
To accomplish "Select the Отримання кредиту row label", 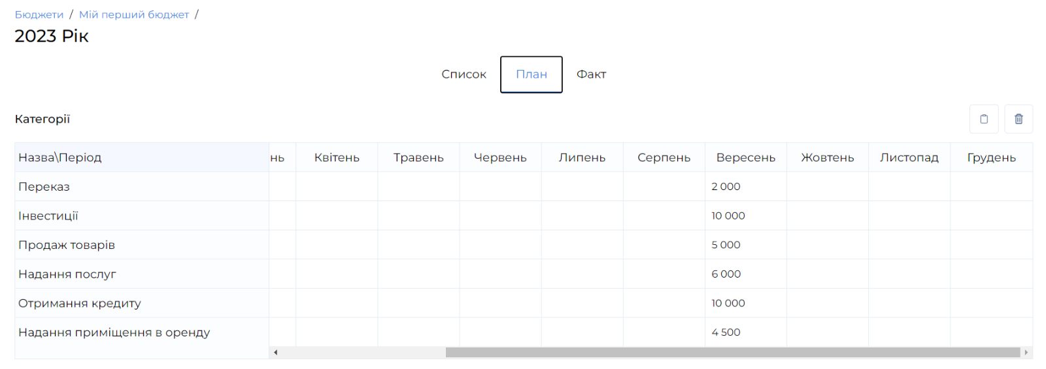I will [x=80, y=303].
